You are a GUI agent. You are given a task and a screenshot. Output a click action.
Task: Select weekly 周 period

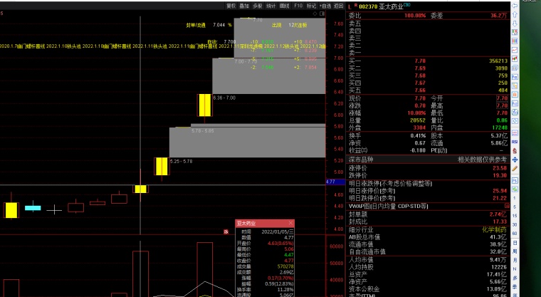point(515,251)
